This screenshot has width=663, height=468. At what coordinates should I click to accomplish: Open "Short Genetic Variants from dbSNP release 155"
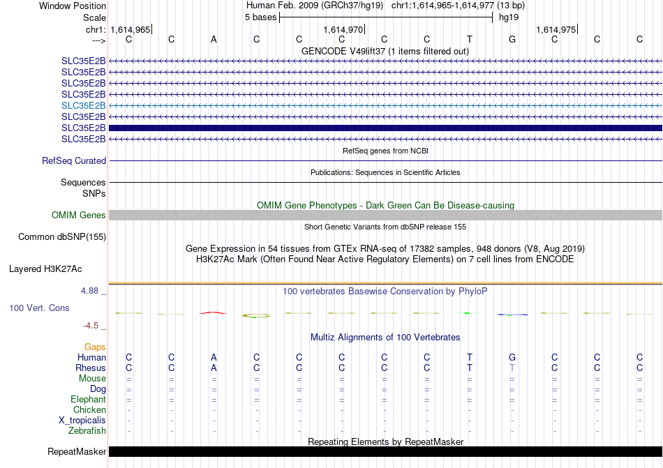pyautogui.click(x=385, y=227)
